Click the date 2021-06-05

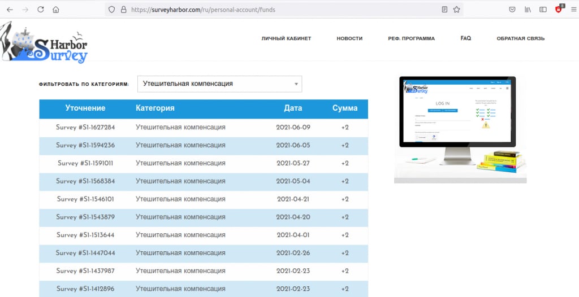293,145
